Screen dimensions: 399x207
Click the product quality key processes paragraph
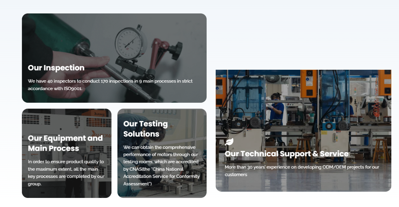coord(66,172)
